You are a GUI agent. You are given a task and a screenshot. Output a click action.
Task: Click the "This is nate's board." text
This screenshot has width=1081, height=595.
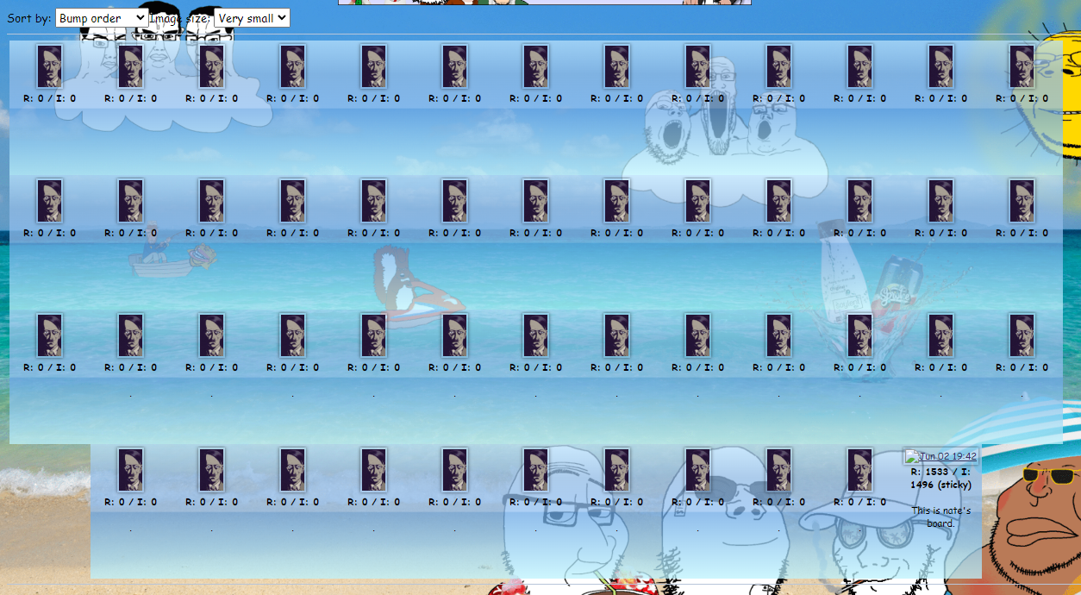[940, 517]
